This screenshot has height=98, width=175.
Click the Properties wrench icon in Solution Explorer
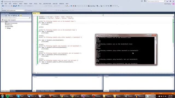point(19,16)
